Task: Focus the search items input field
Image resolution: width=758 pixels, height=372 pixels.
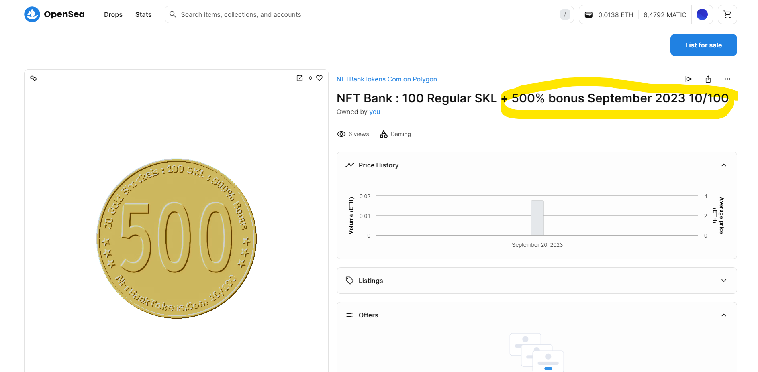Action: [362, 14]
